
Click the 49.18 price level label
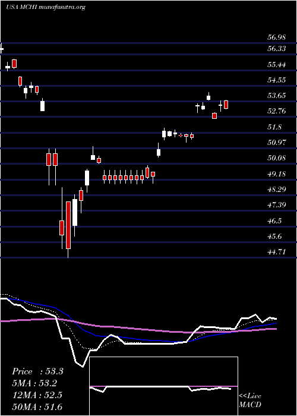[x=276, y=174]
